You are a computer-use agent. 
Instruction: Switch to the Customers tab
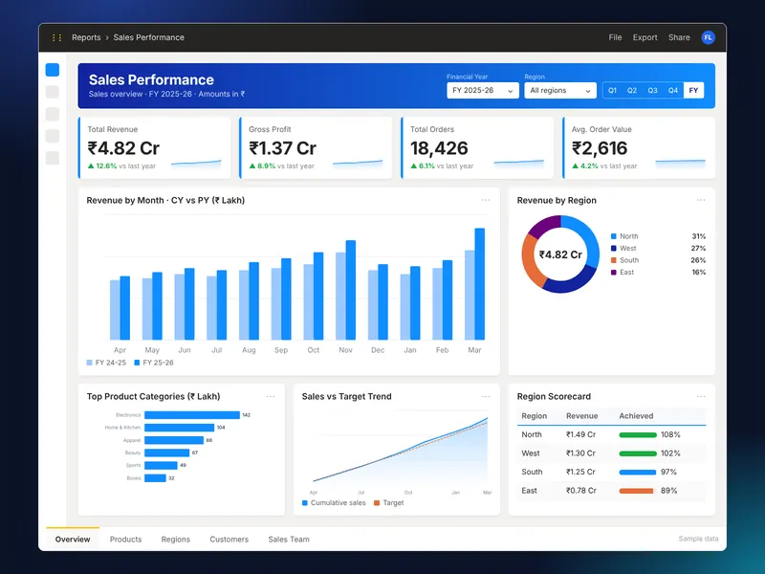pyautogui.click(x=229, y=540)
